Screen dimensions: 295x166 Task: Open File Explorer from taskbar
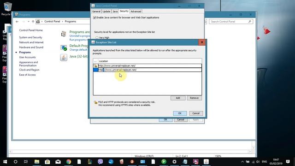tap(37, 162)
